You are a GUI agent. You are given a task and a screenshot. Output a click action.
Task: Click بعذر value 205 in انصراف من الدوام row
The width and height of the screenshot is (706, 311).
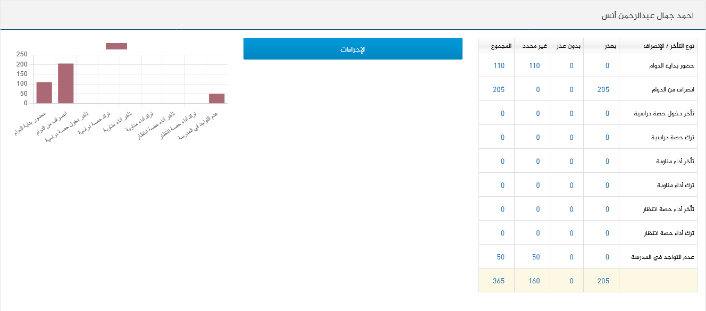[603, 90]
